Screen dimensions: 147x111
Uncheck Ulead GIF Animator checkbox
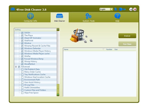click(22, 38)
